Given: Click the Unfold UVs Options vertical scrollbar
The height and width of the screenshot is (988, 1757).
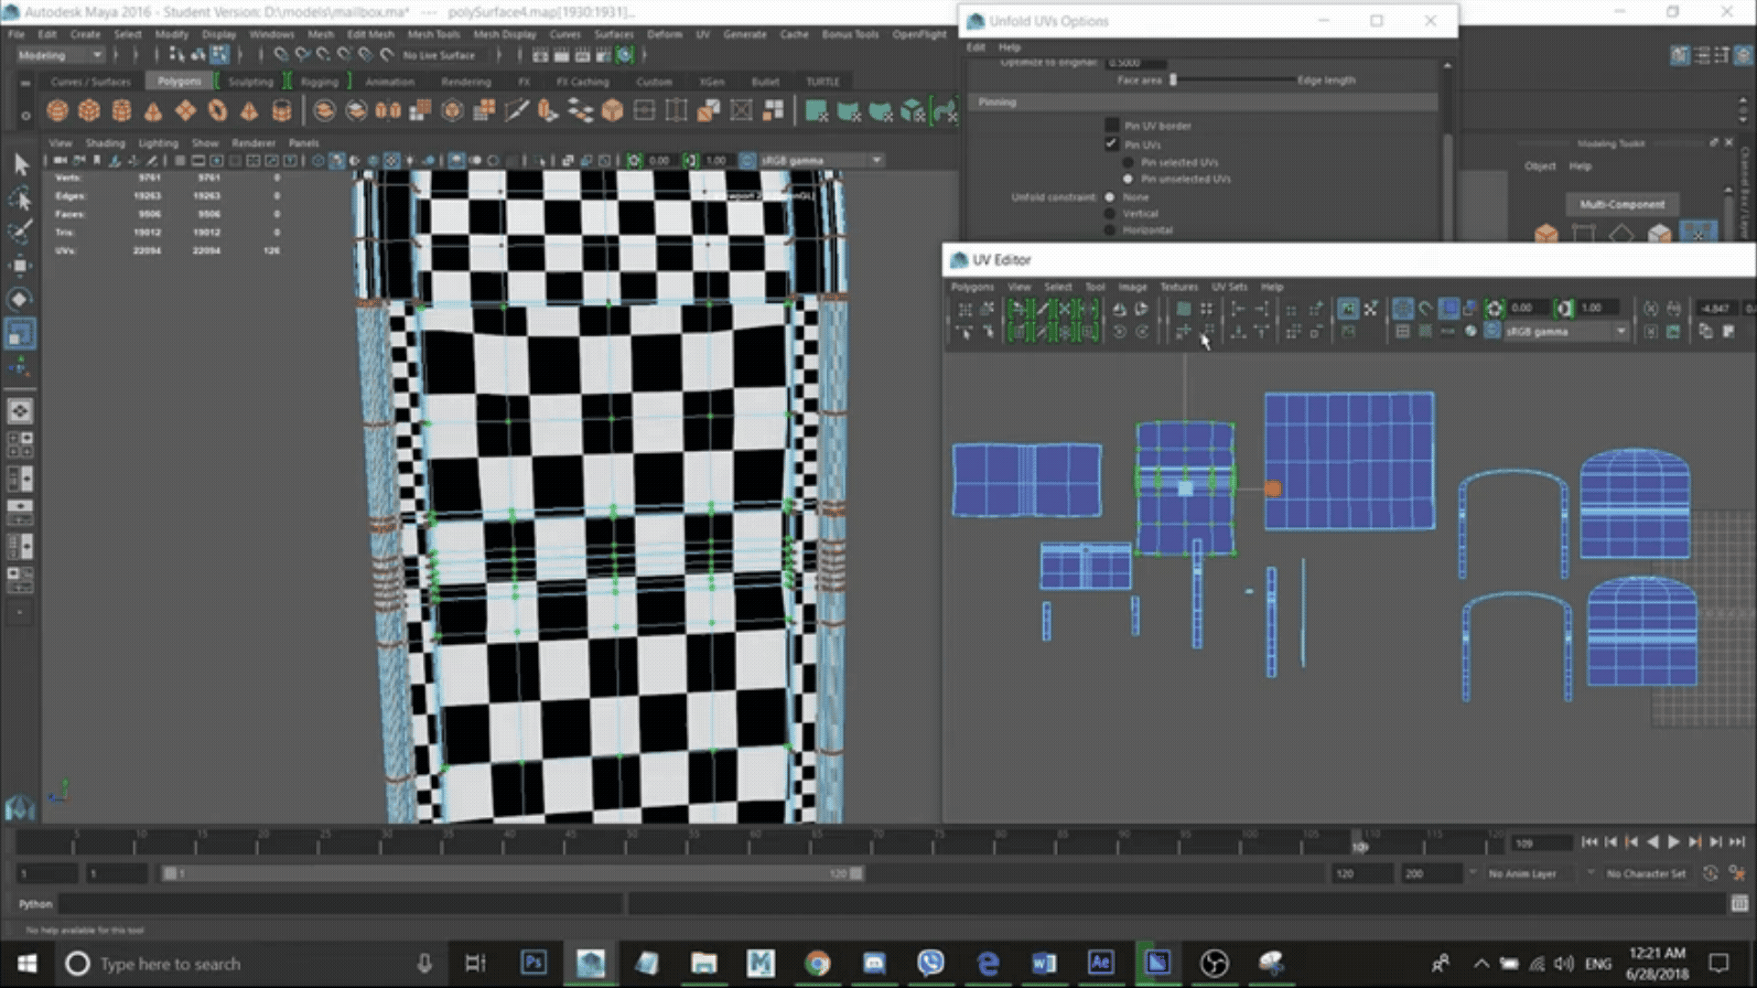Looking at the screenshot, I should point(1447,151).
